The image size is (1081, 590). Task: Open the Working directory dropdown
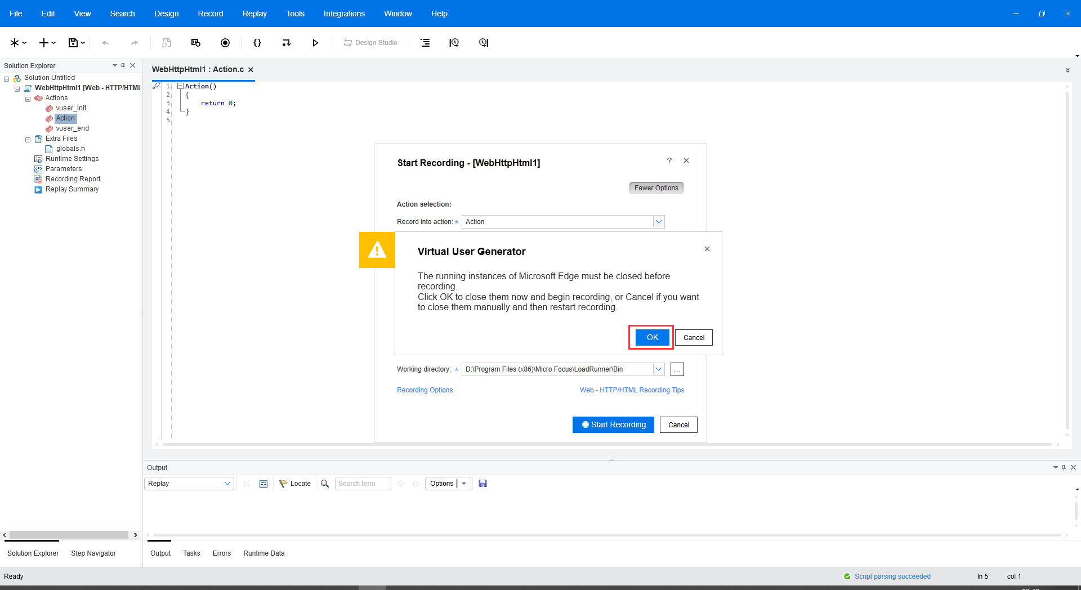(659, 369)
